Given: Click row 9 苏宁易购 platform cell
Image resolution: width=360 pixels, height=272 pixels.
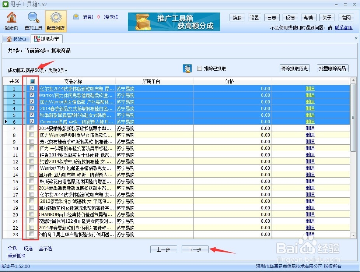Looking at the screenshot, I should (x=154, y=142).
